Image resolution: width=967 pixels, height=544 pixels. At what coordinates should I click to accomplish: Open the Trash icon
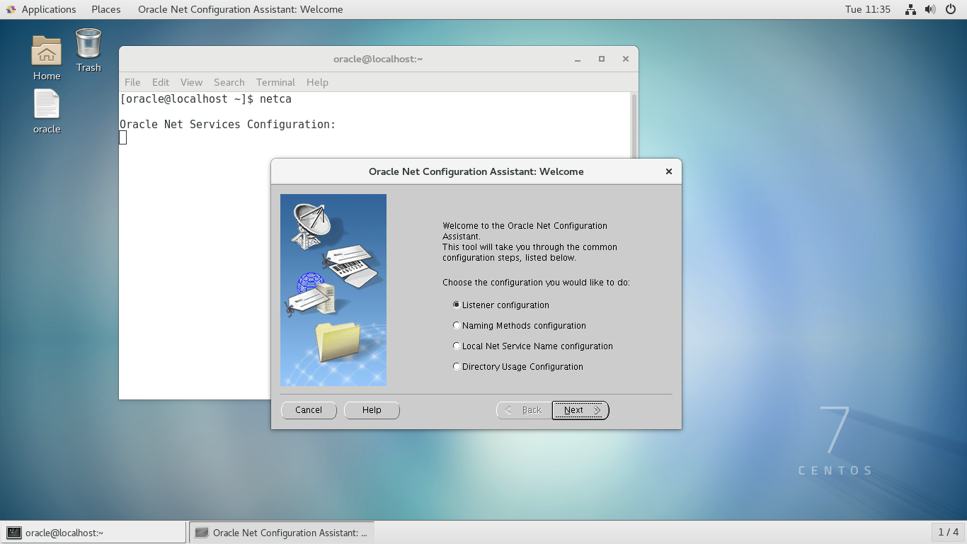pyautogui.click(x=88, y=46)
